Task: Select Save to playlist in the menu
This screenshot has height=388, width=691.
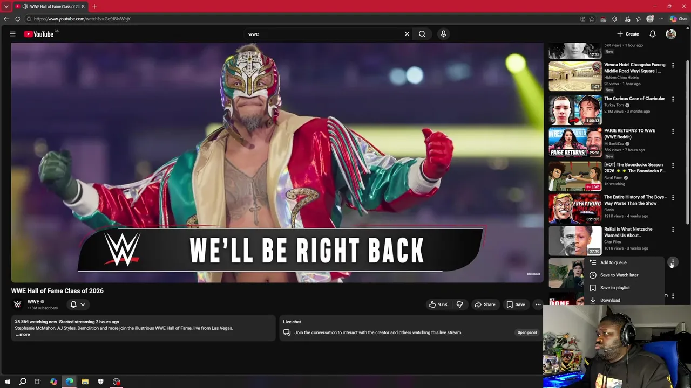Action: [624, 288]
